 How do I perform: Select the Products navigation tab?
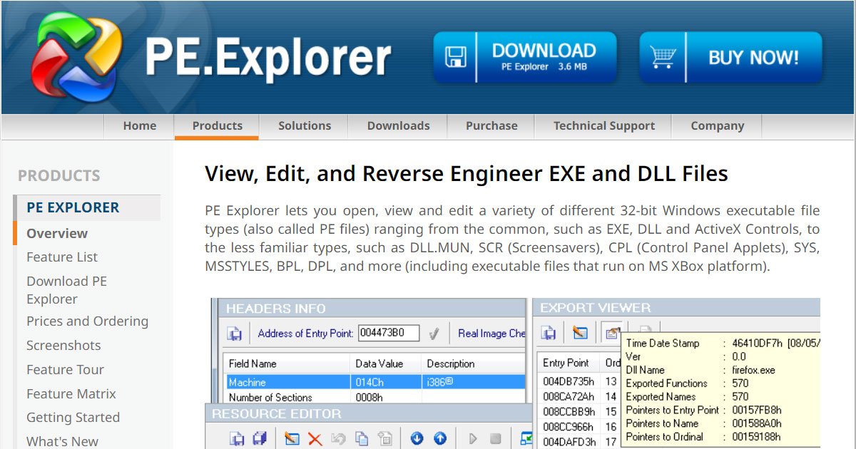[217, 125]
